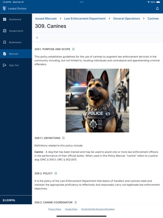Click the Lexipol shield logo in header

click(5, 9)
